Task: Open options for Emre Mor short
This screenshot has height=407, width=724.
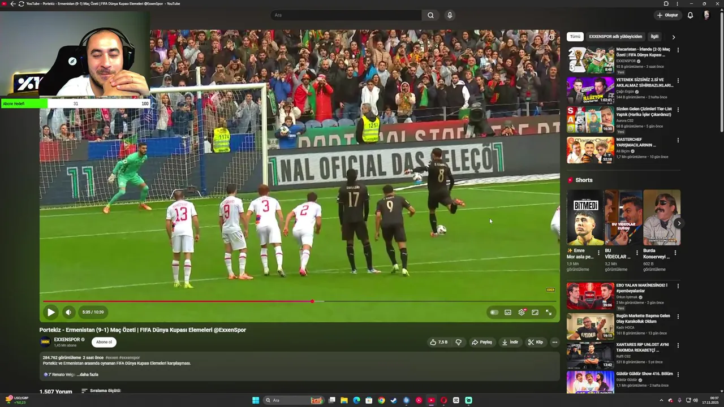Action: pos(598,253)
